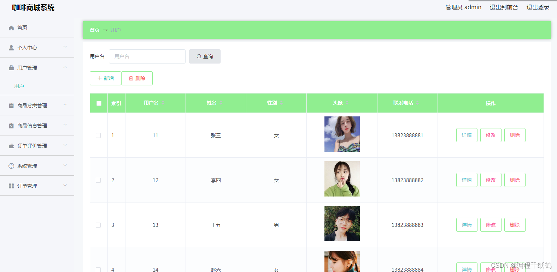
Task: Click phone number 13823888883
Action: [408, 225]
